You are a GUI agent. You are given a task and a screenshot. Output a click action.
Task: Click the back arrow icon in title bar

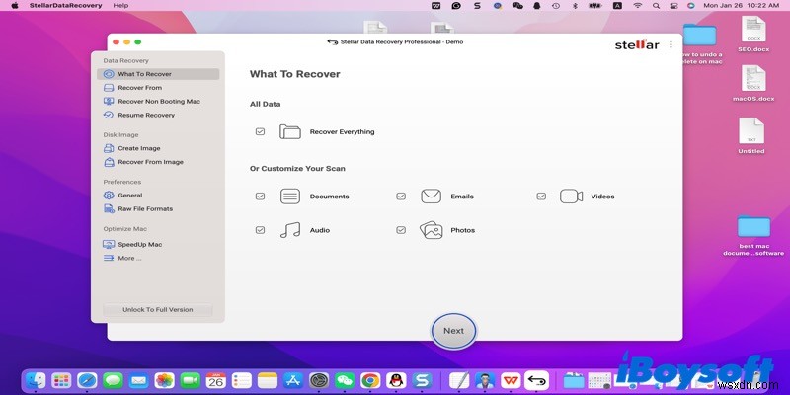click(333, 42)
